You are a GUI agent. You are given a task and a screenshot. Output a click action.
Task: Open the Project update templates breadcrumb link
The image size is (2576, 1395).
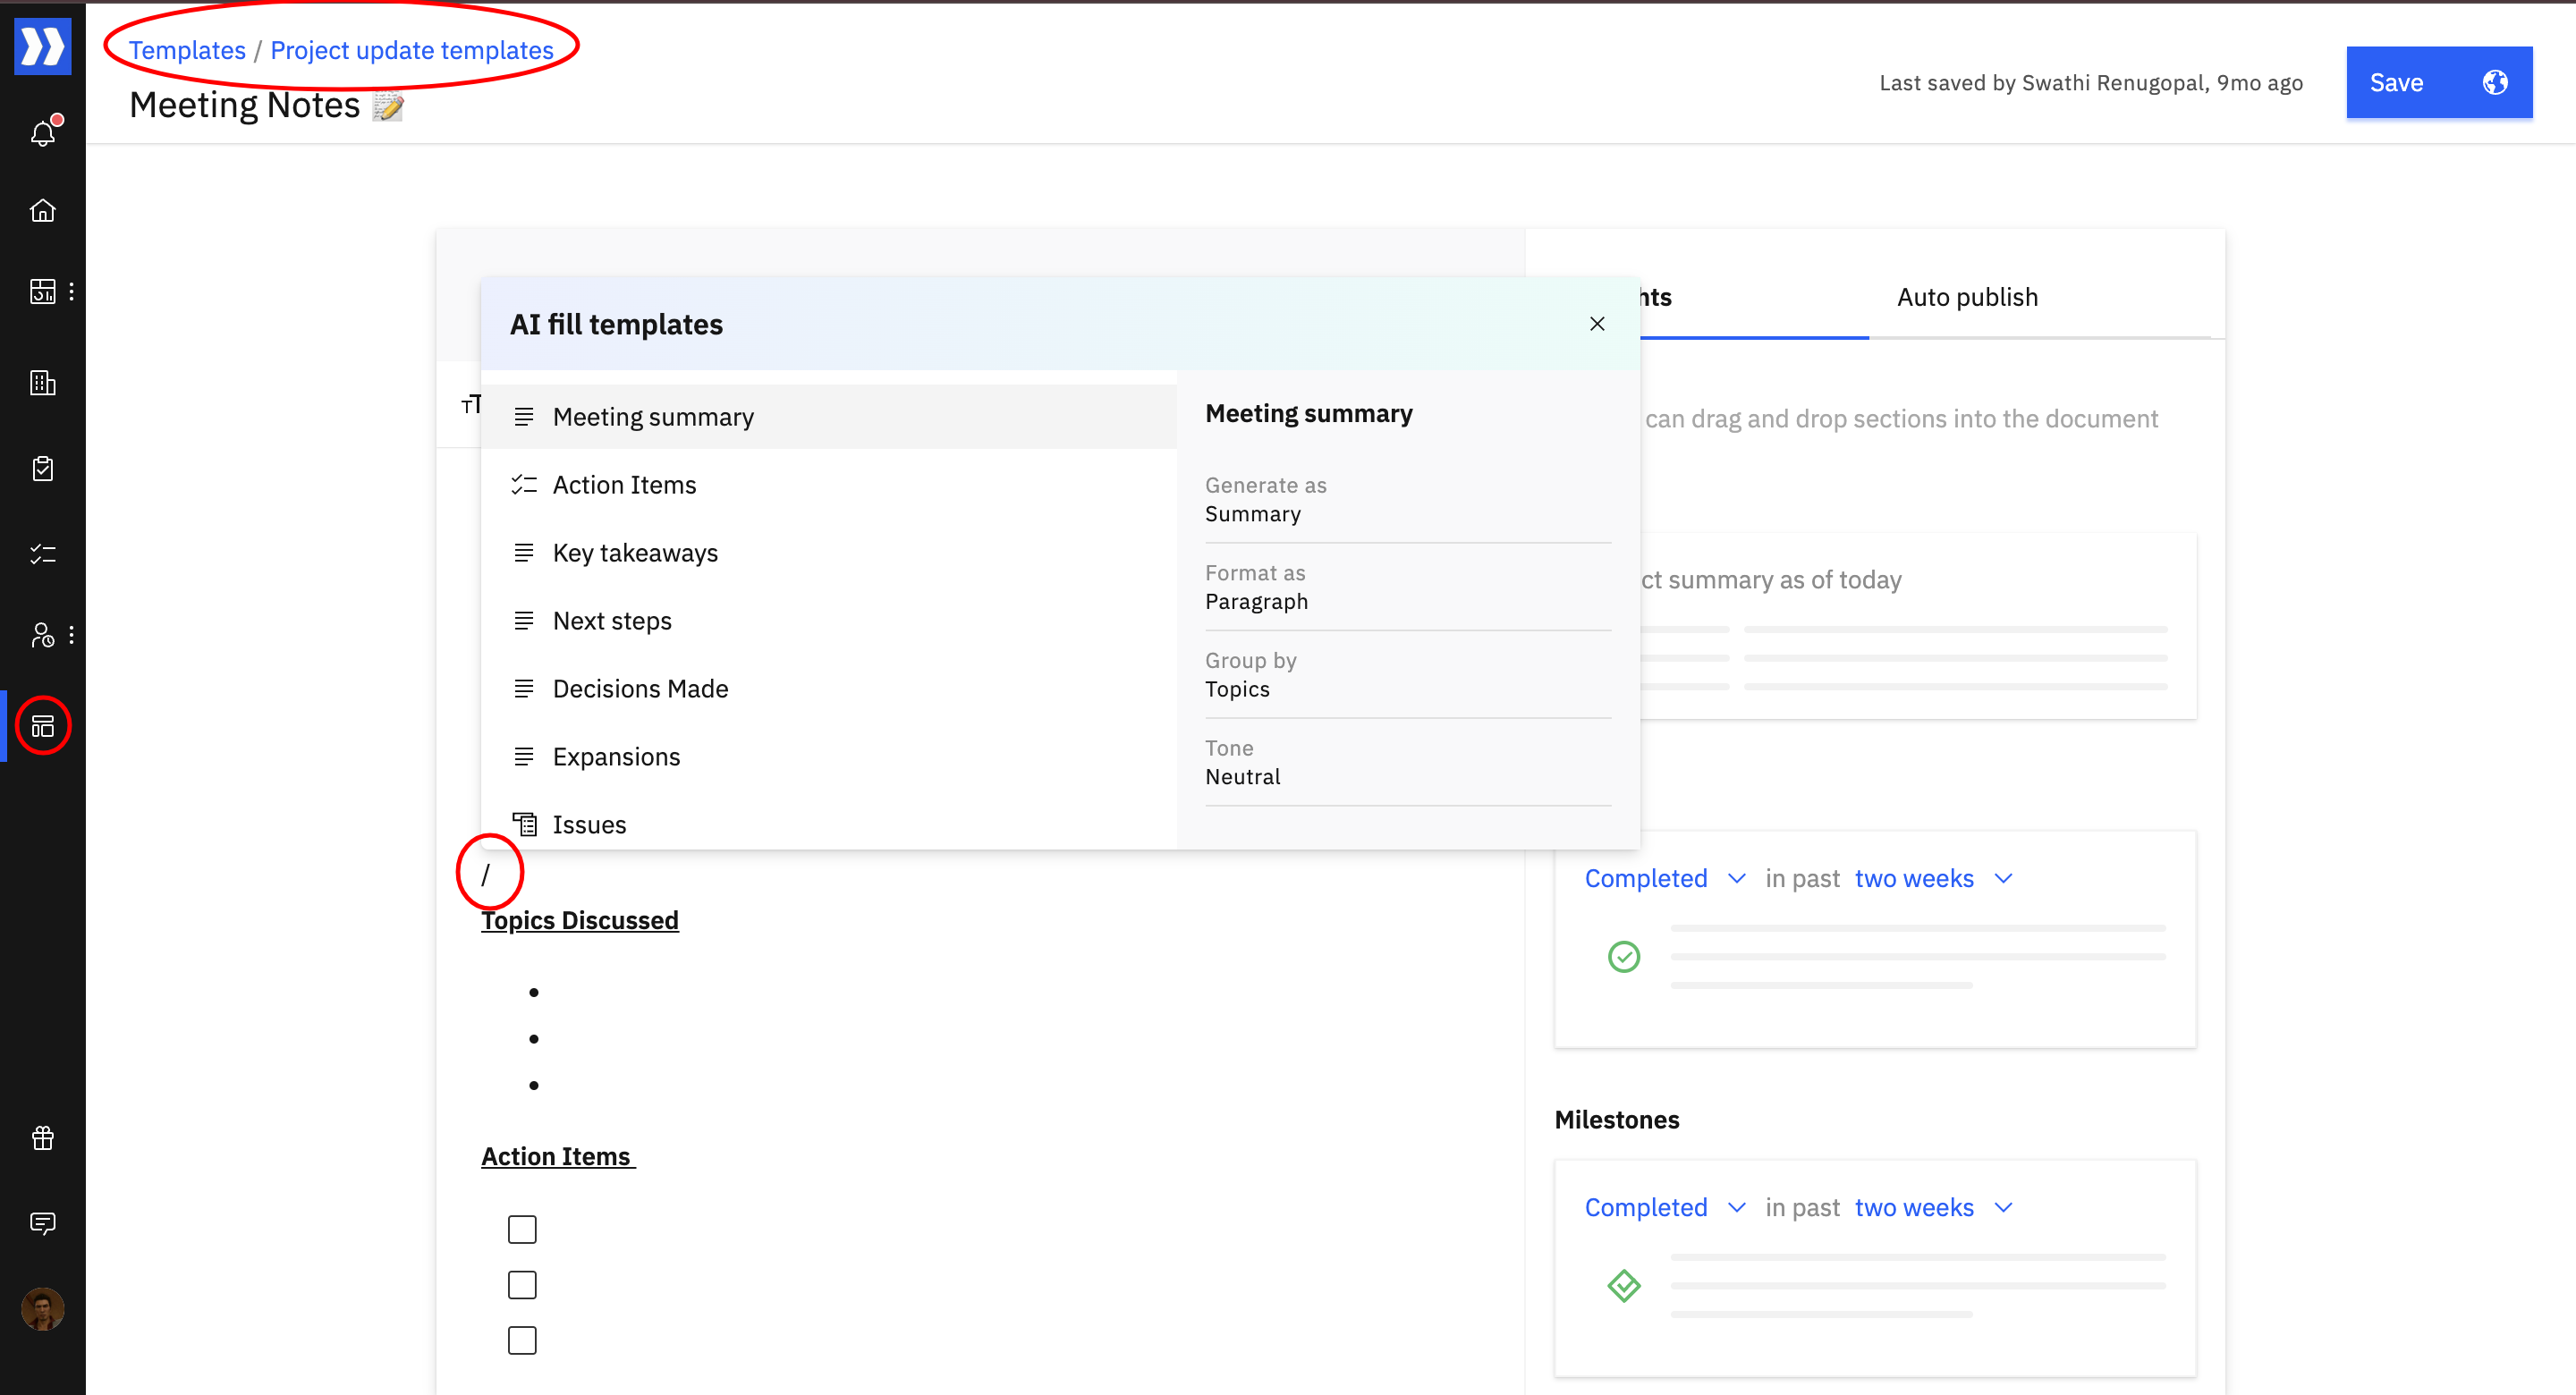[411, 50]
